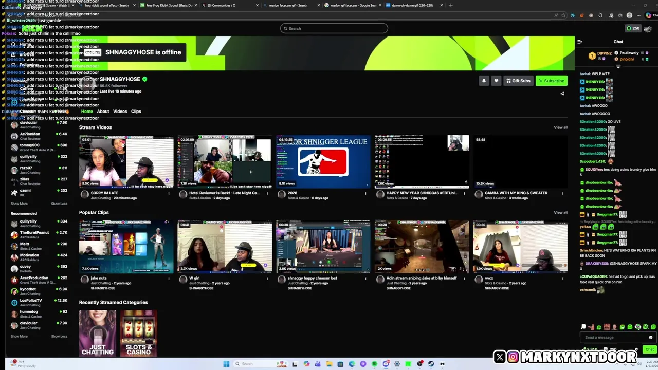Open options menu for jake nuts clip
Screen dimensions: 658x370
coord(169,279)
